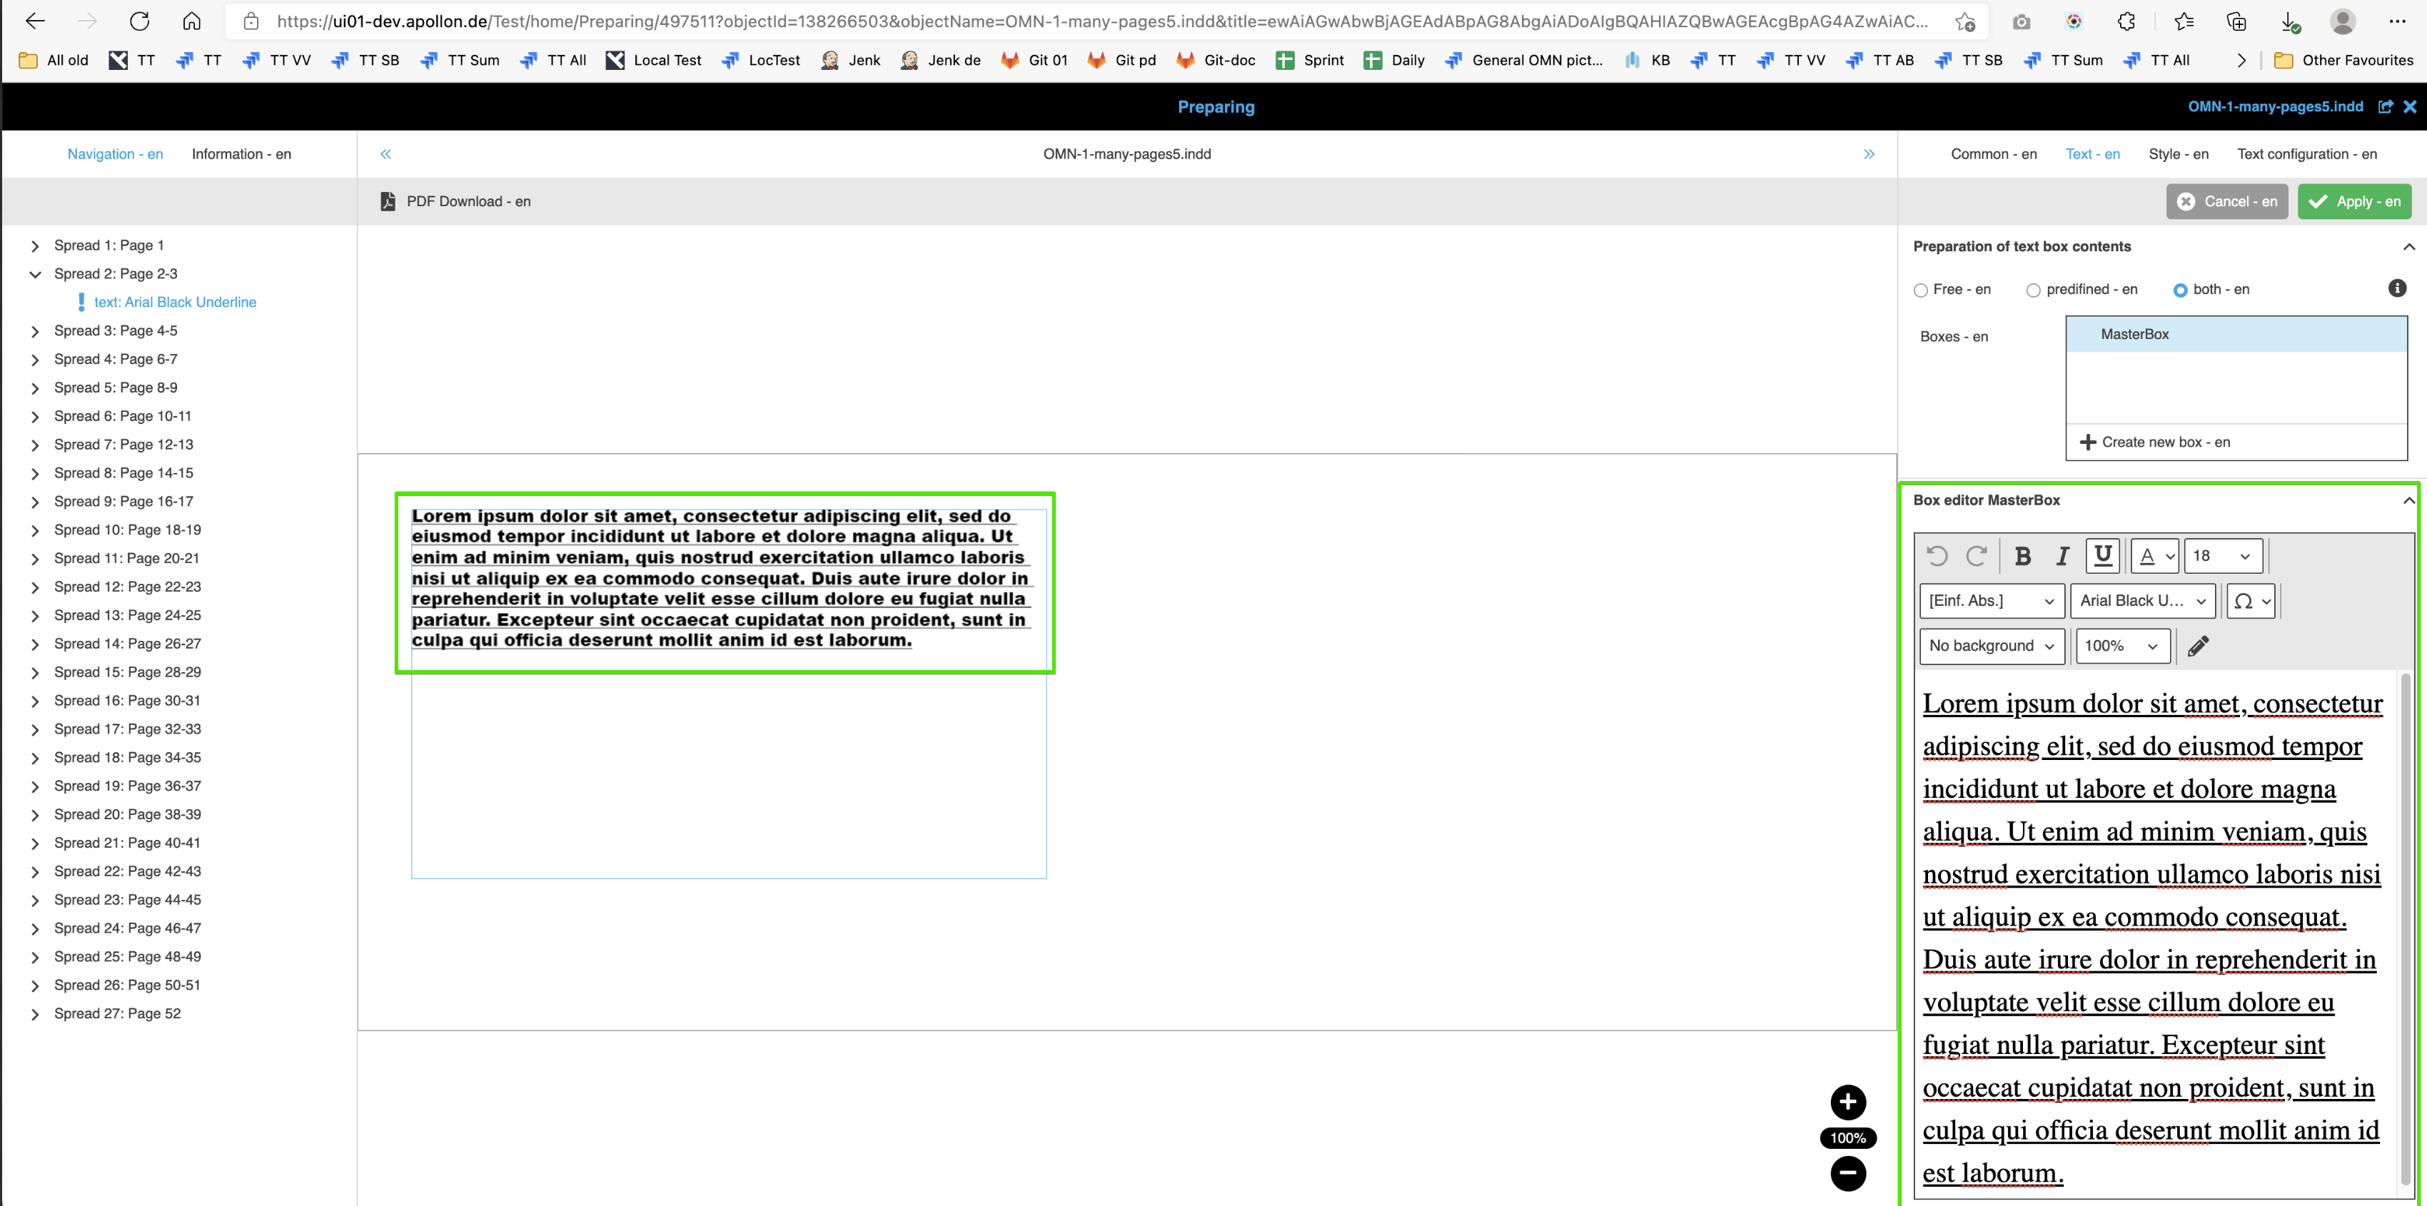Zoom out with the minus button
This screenshot has width=2427, height=1206.
(x=1847, y=1173)
